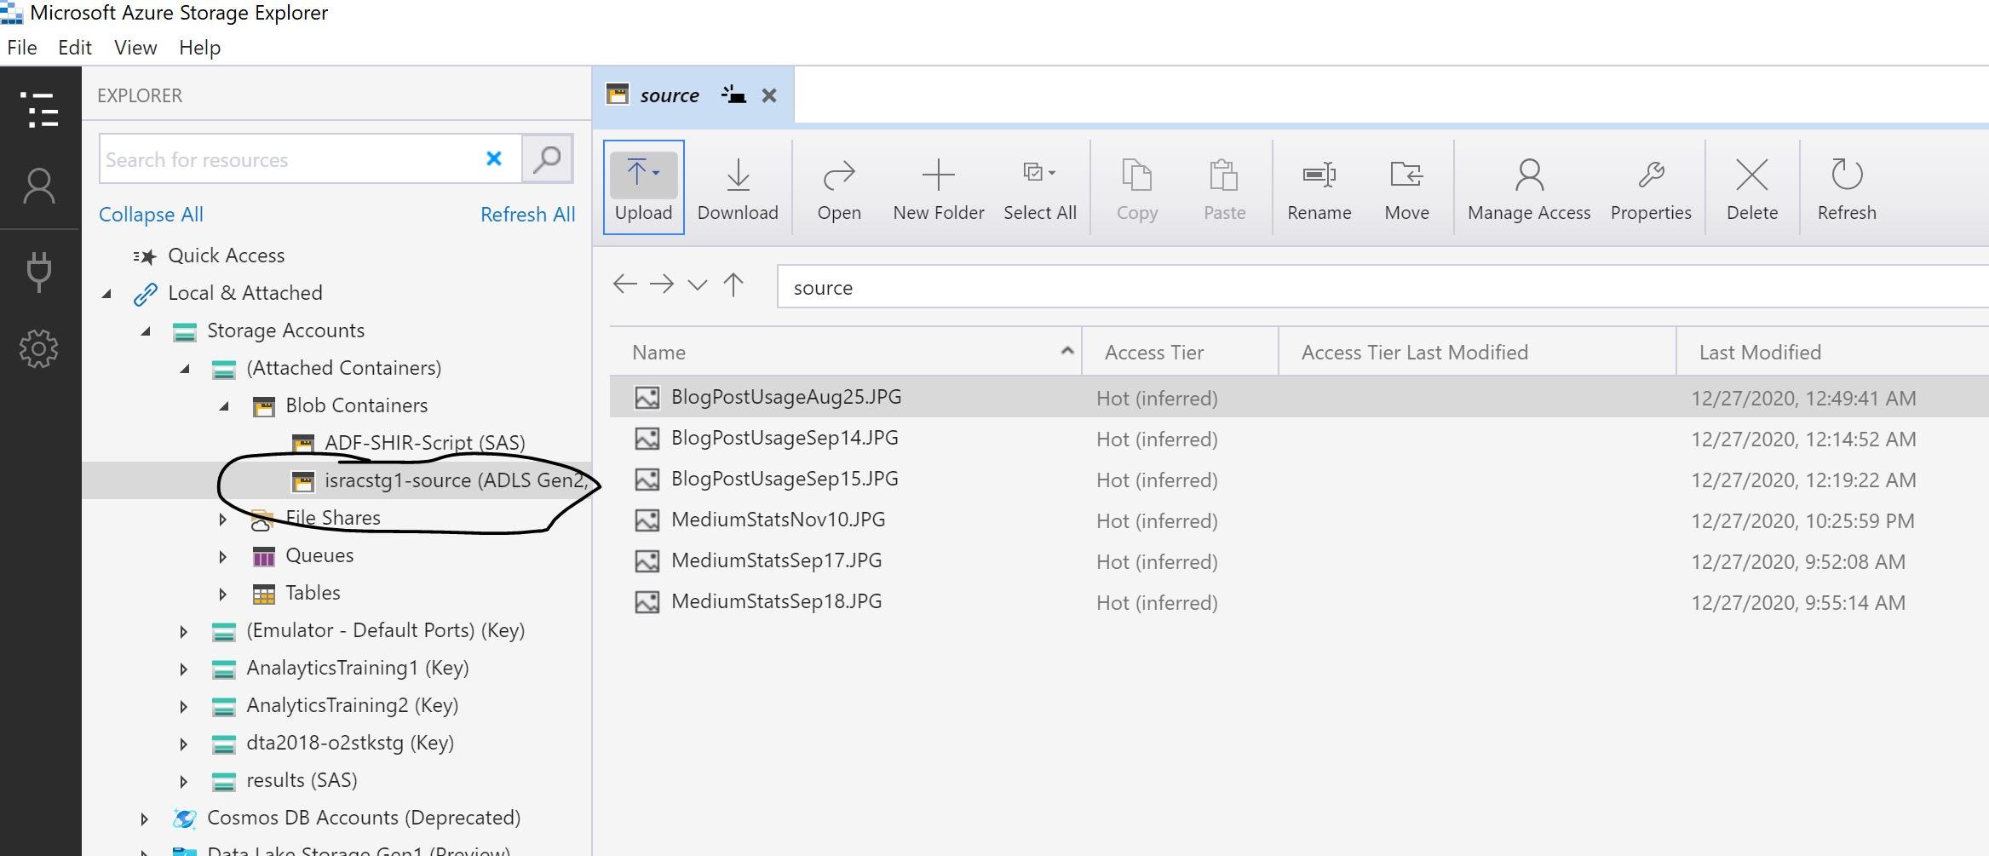Navigate forward with the right arrow
This screenshot has height=856, width=1989.
coord(662,284)
